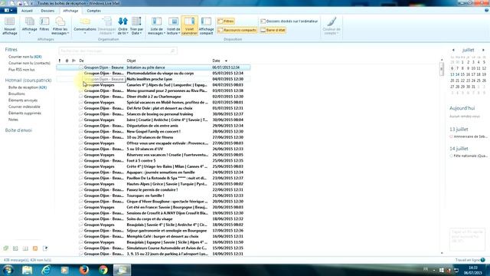Click the juillet month title in calendar
Viewport: 490px width, 276px height.
[468, 50]
